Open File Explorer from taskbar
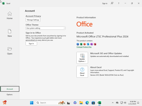The width and height of the screenshot is (142, 106). coord(81,103)
